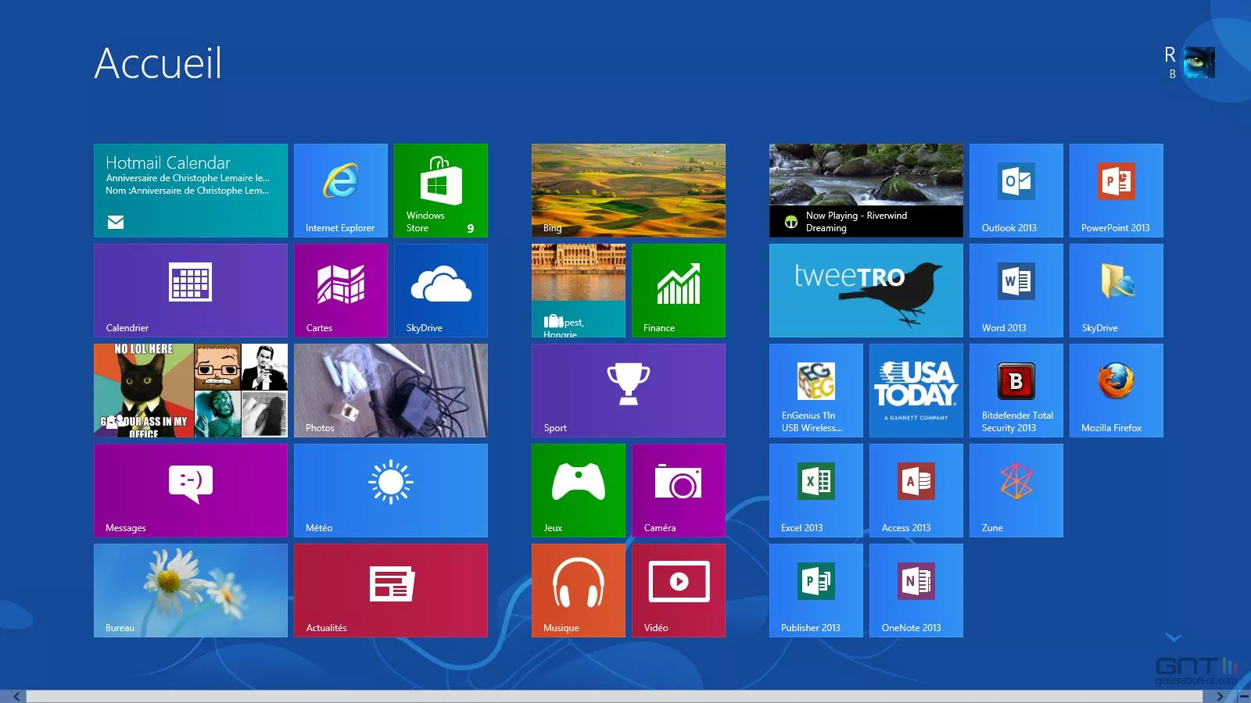This screenshot has height=703, width=1251.
Task: Open the Finance tile
Action: coord(678,290)
